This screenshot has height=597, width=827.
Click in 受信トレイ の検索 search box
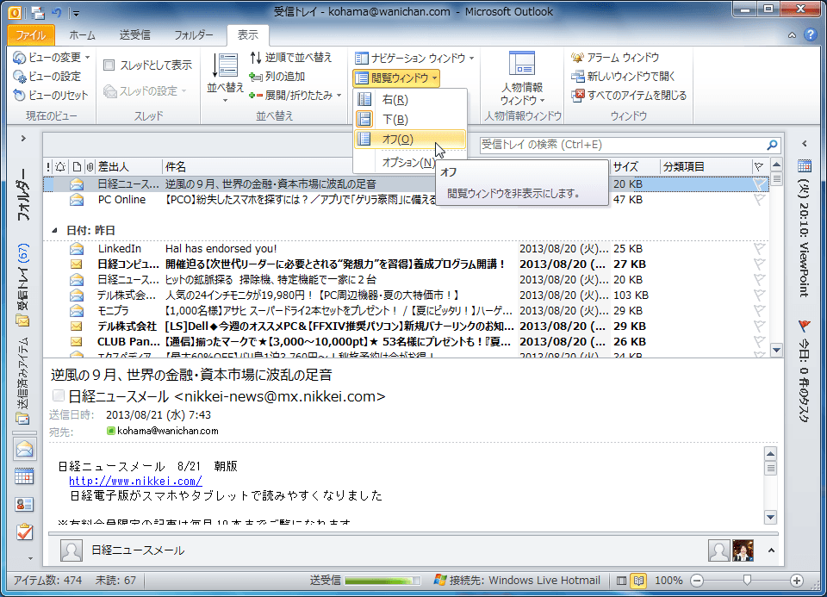click(x=622, y=145)
